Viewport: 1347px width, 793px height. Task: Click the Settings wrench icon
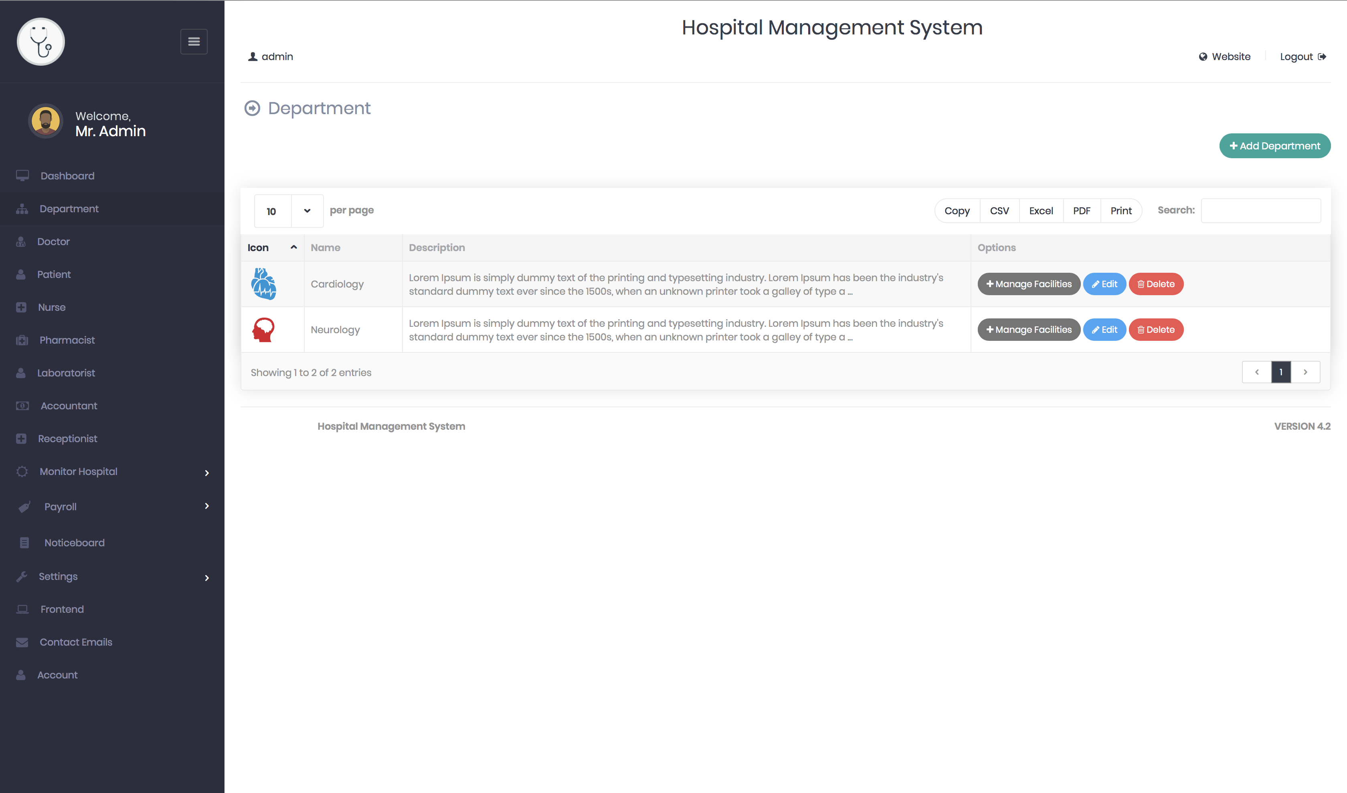[22, 577]
